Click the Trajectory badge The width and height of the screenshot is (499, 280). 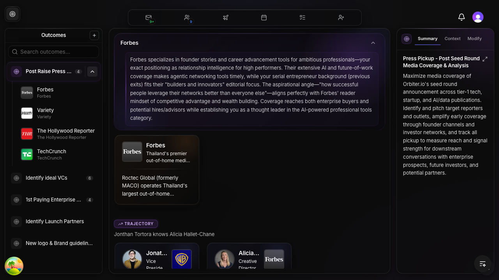point(136,224)
